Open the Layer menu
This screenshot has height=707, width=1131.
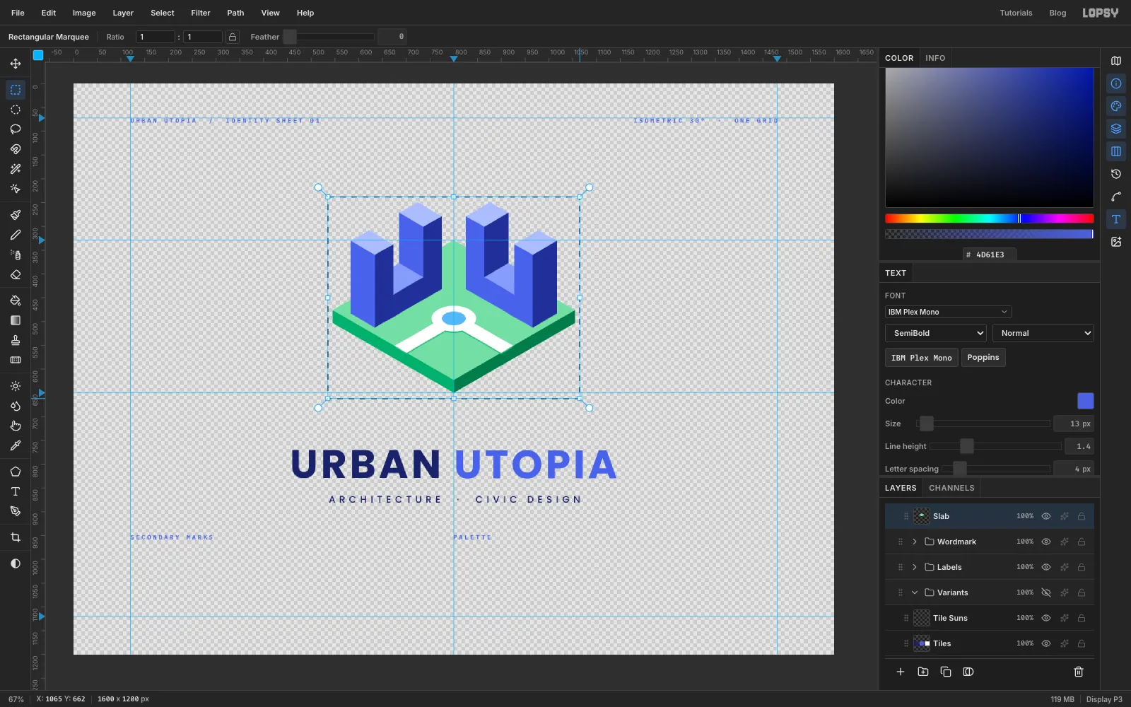coord(123,13)
